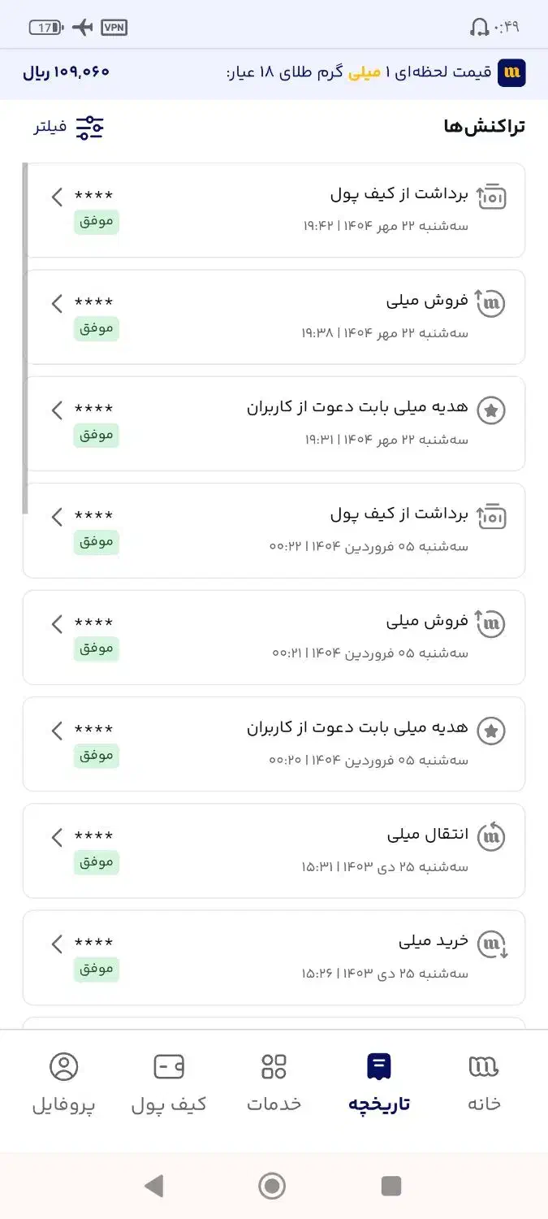Screen dimensions: 548x1219
Task: Tap star gift icon at 19:31
Action: (491, 410)
